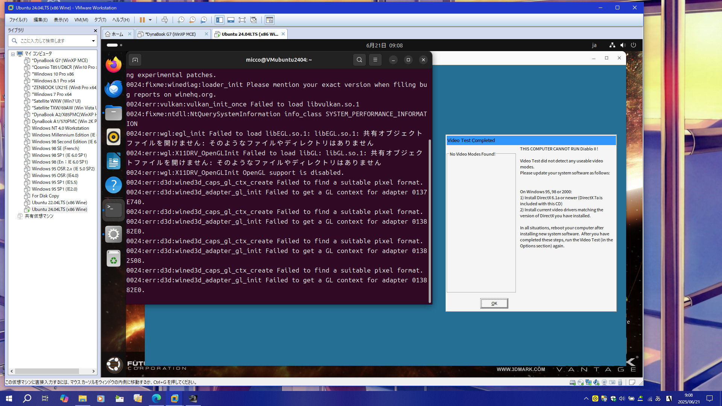The image size is (722, 406).
Task: Select the 共有仮想マシン tree item
Action: 36,216
